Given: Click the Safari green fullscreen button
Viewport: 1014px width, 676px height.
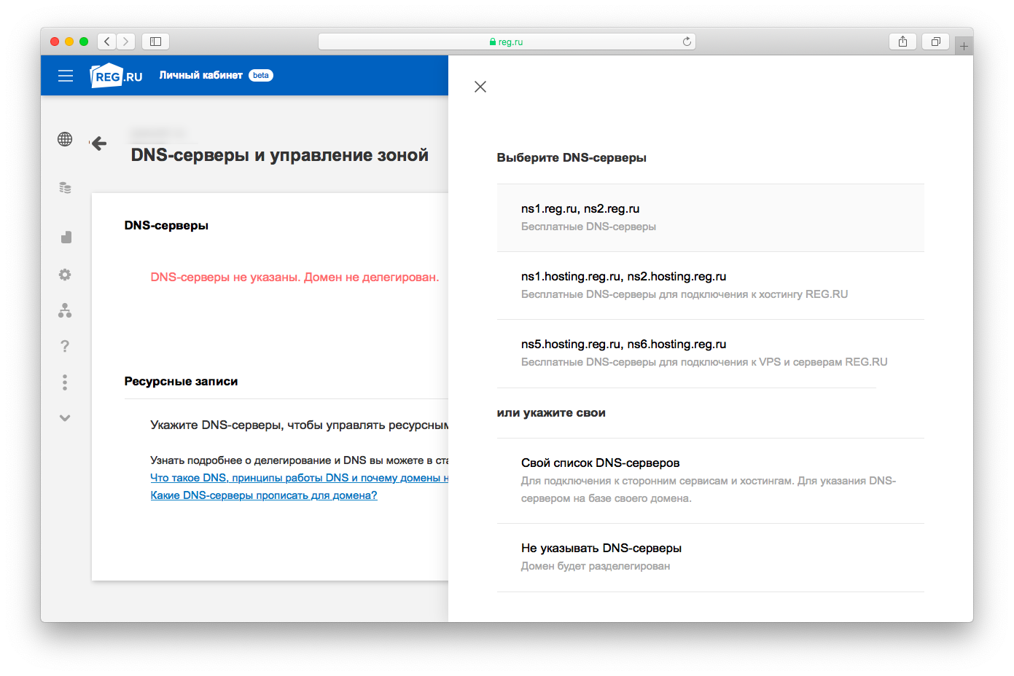Looking at the screenshot, I should point(84,42).
